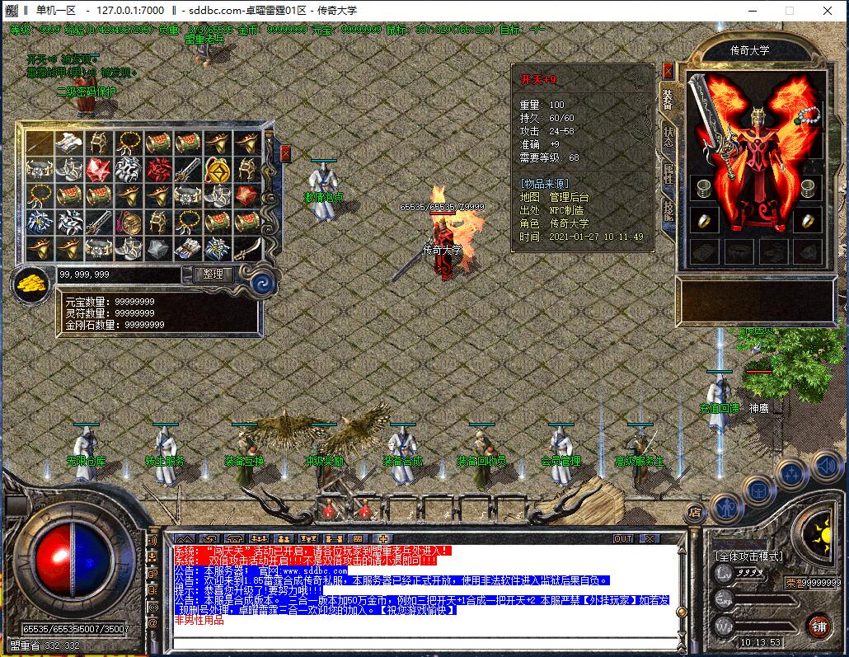Talk to the 高级服务生 NPC
Screen dimensions: 849x657
click(640, 456)
